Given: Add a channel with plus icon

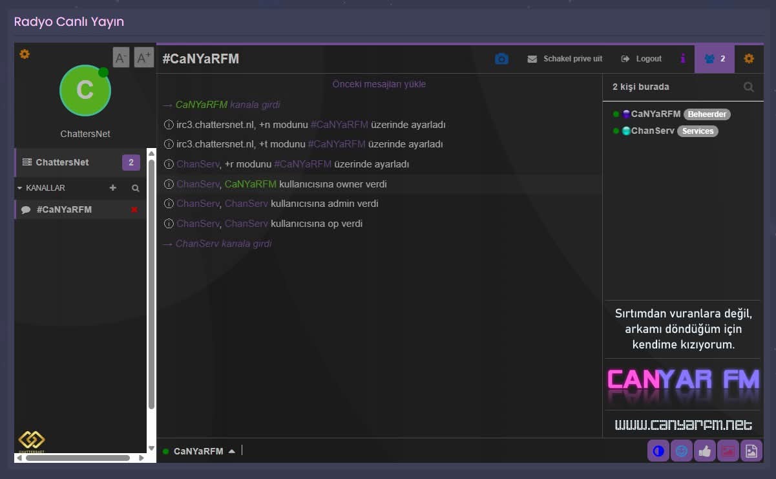Looking at the screenshot, I should click(x=113, y=188).
